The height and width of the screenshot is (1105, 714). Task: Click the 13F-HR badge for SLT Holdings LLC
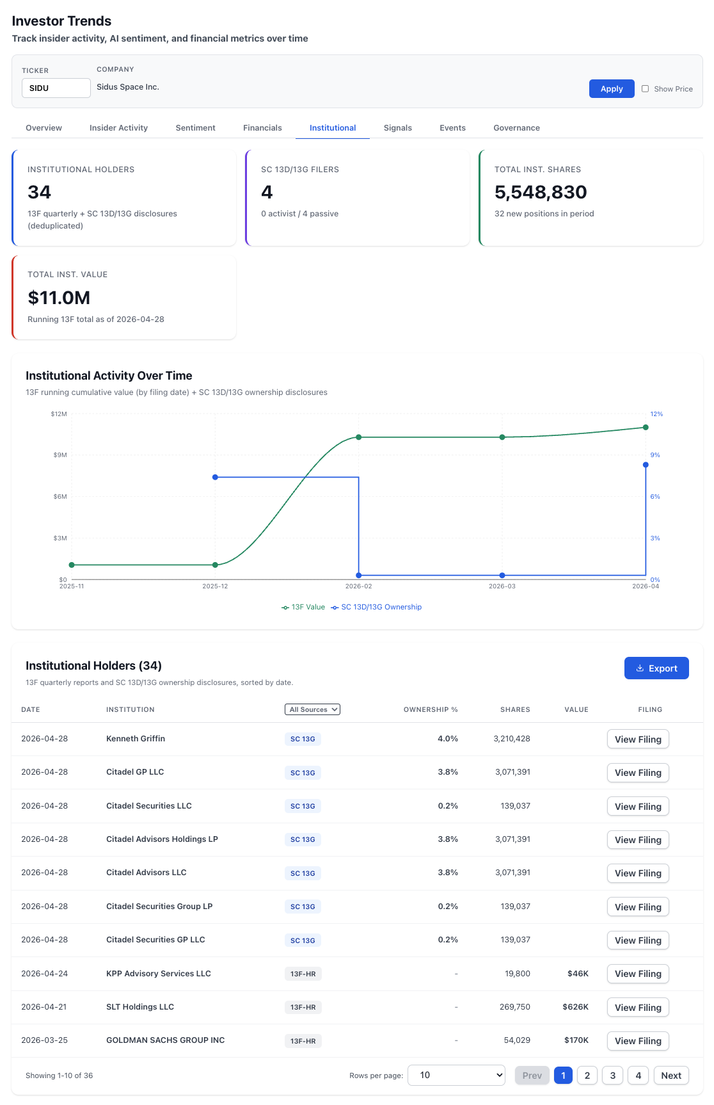pyautogui.click(x=303, y=1007)
